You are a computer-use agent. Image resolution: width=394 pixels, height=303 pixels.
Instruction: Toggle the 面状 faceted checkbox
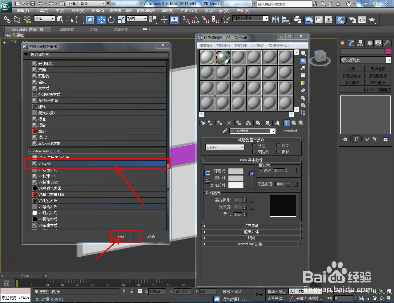click(278, 151)
